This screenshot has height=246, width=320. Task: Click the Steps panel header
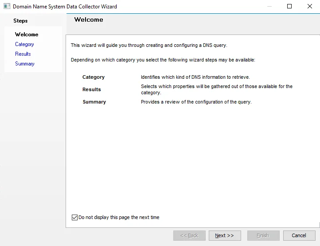pos(20,21)
